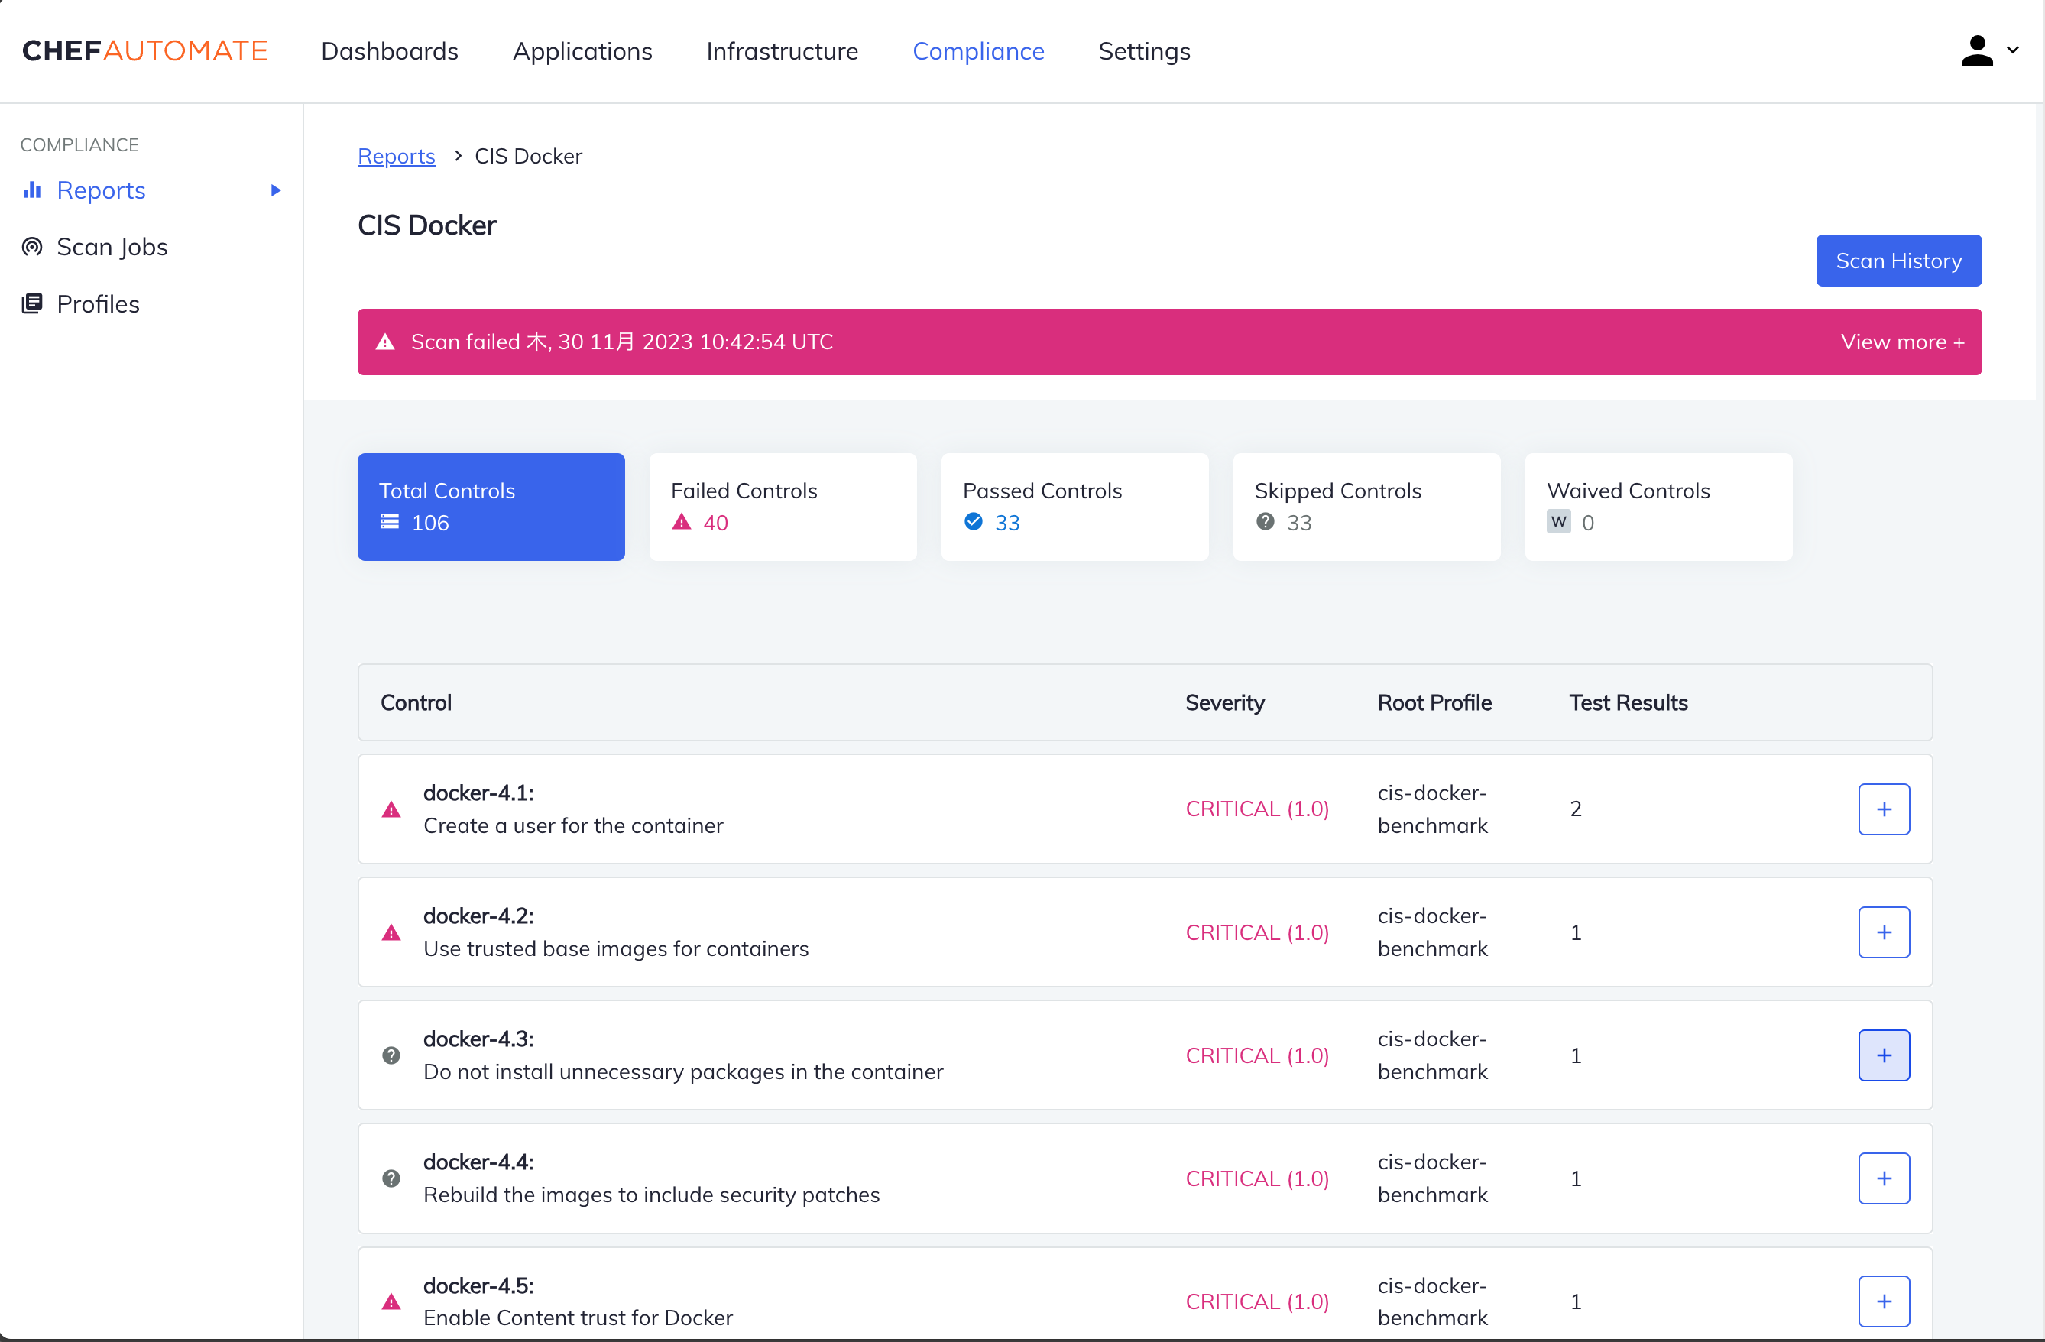Click the CIS Docker breadcrumb text
Image resolution: width=2045 pixels, height=1342 pixels.
tap(528, 157)
